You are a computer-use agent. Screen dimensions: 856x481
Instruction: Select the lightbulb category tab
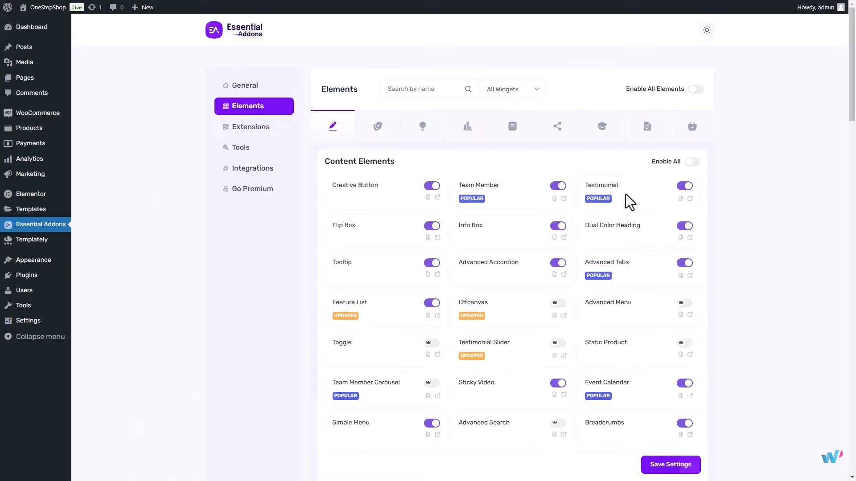pos(423,126)
